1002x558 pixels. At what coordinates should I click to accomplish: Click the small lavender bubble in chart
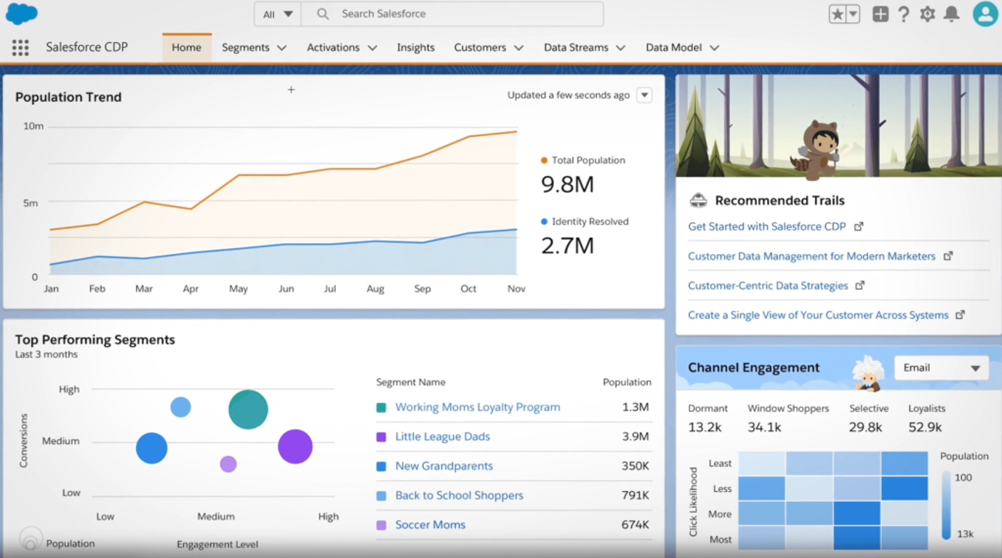point(228,464)
